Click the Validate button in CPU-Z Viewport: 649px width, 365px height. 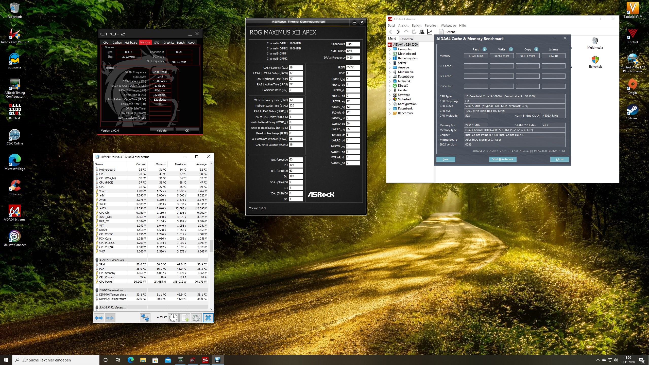162,131
